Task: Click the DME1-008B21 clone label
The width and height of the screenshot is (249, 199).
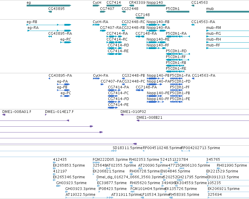Action: tap(150, 118)
